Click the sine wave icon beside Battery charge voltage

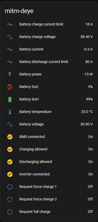point(10,37)
